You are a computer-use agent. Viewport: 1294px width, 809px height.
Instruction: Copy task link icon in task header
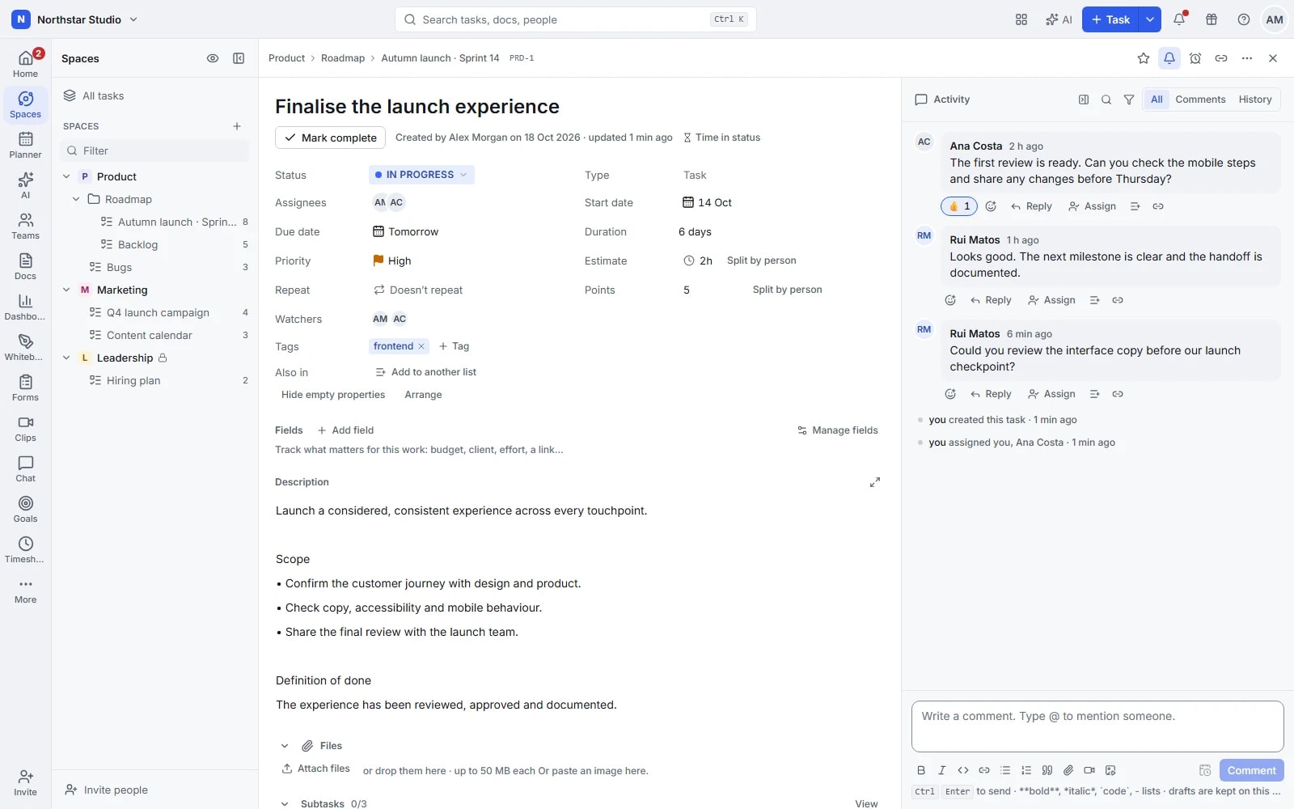click(x=1221, y=58)
